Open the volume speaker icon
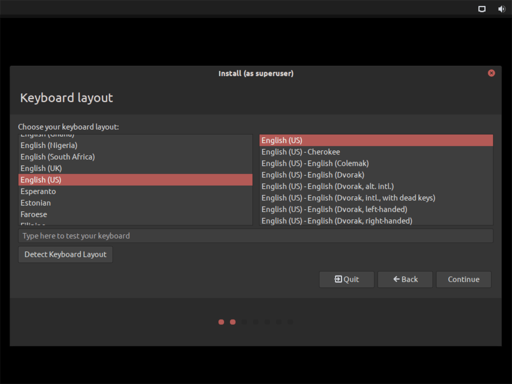This screenshot has width=512, height=384. 502,9
